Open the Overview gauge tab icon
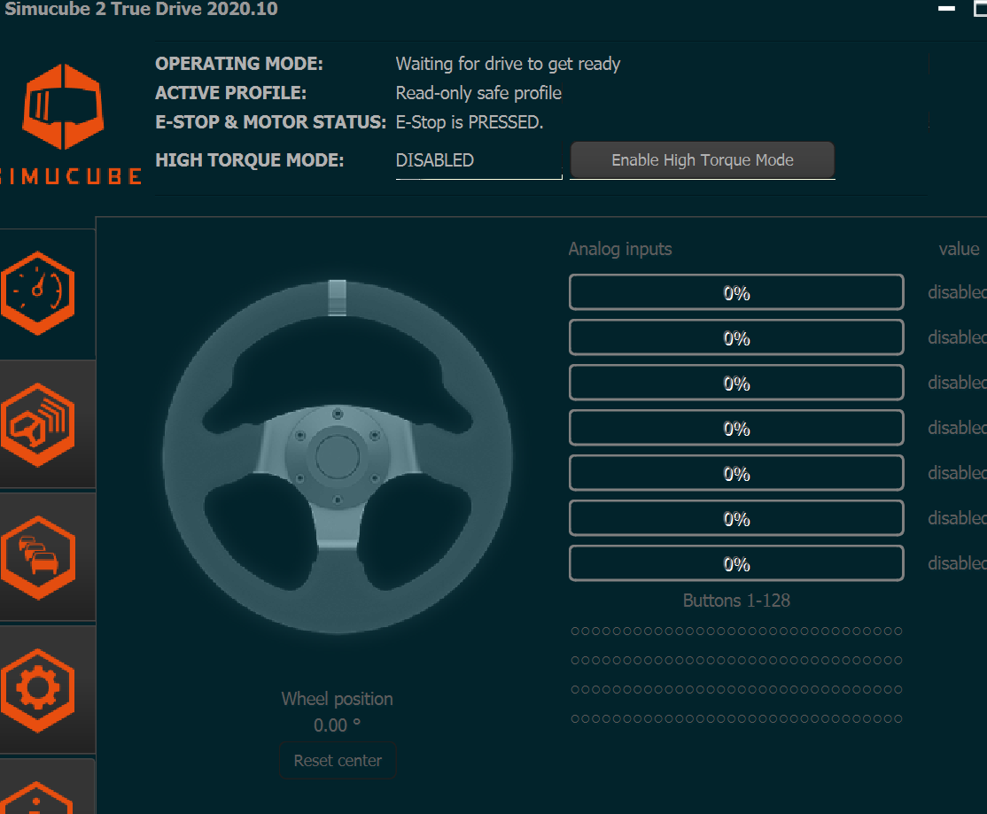The width and height of the screenshot is (987, 814). click(x=38, y=293)
